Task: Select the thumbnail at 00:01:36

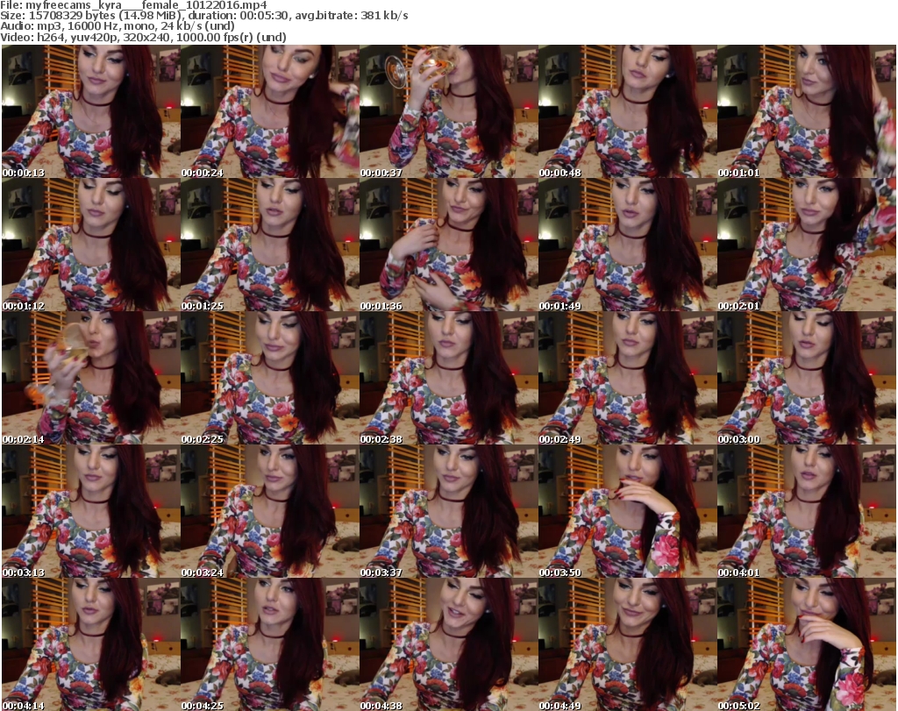Action: click(448, 245)
